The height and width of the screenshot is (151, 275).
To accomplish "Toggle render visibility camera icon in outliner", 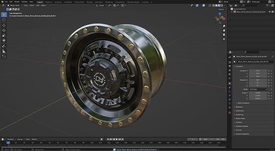I will [273, 12].
